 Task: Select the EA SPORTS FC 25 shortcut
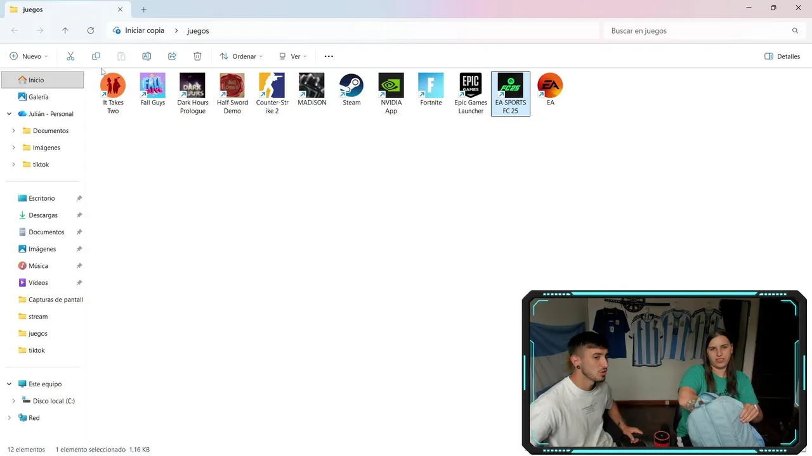511,93
